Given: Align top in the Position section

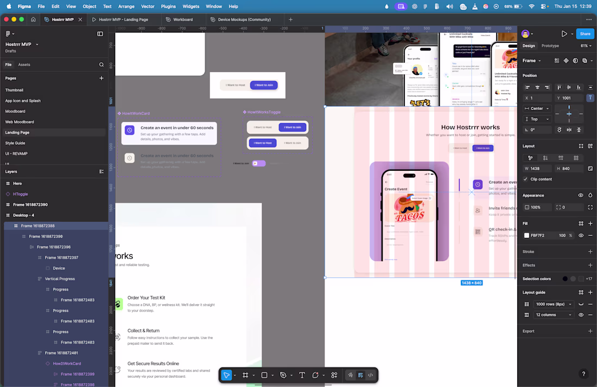Looking at the screenshot, I should (559, 87).
